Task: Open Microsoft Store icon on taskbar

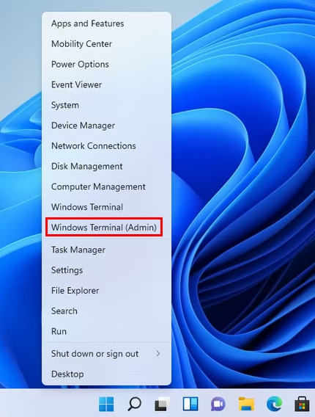Action: (302, 404)
